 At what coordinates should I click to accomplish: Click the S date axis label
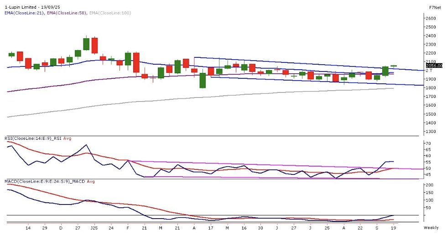(x=377, y=228)
